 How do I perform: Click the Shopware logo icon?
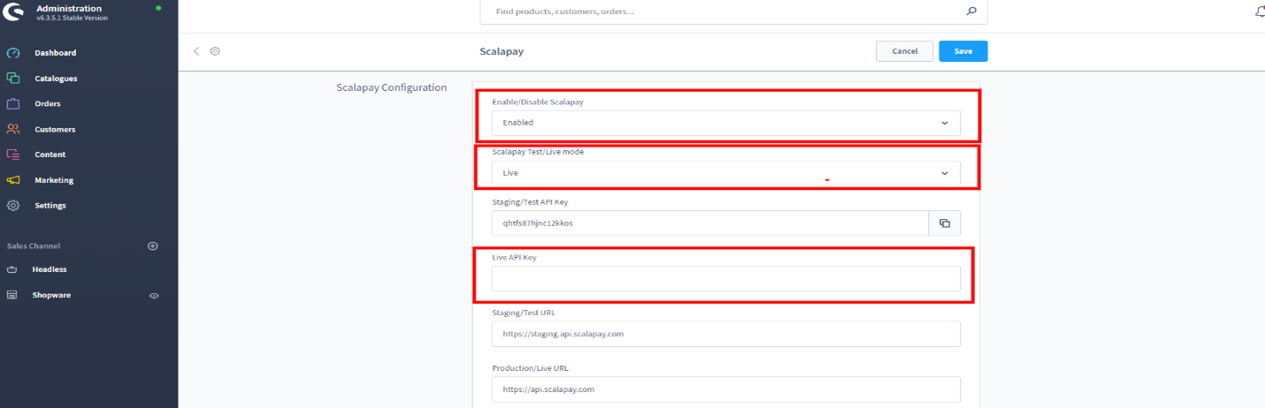13,12
